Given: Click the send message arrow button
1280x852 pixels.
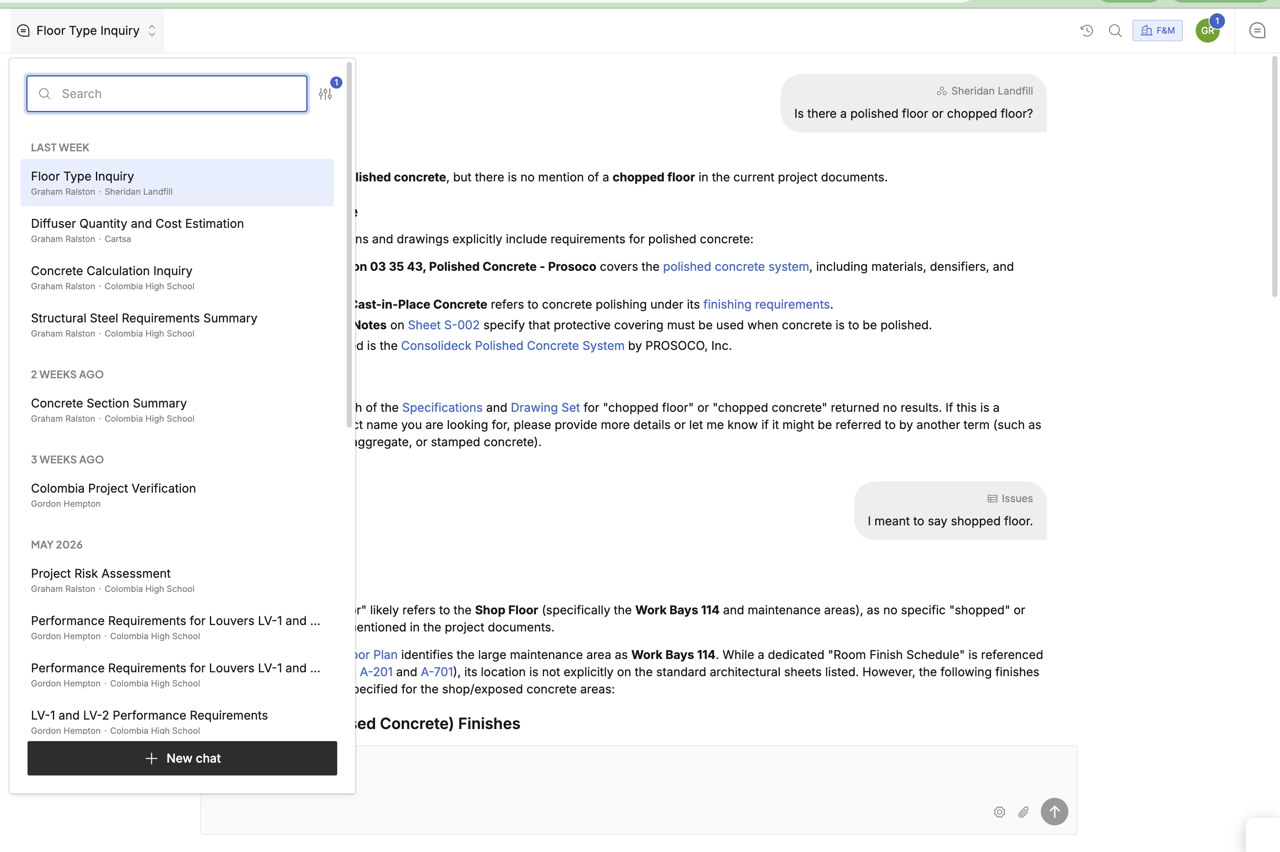Looking at the screenshot, I should (x=1054, y=812).
